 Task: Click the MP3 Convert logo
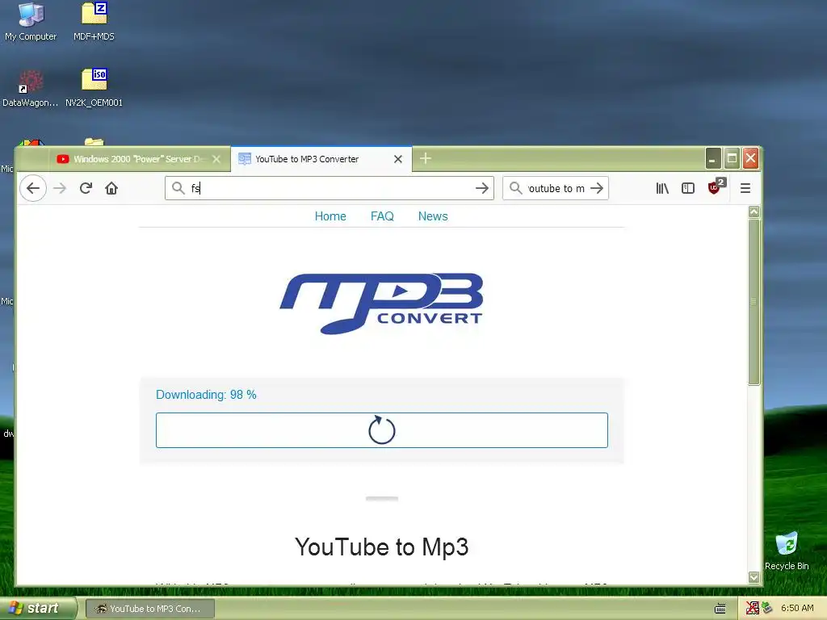coord(381,304)
